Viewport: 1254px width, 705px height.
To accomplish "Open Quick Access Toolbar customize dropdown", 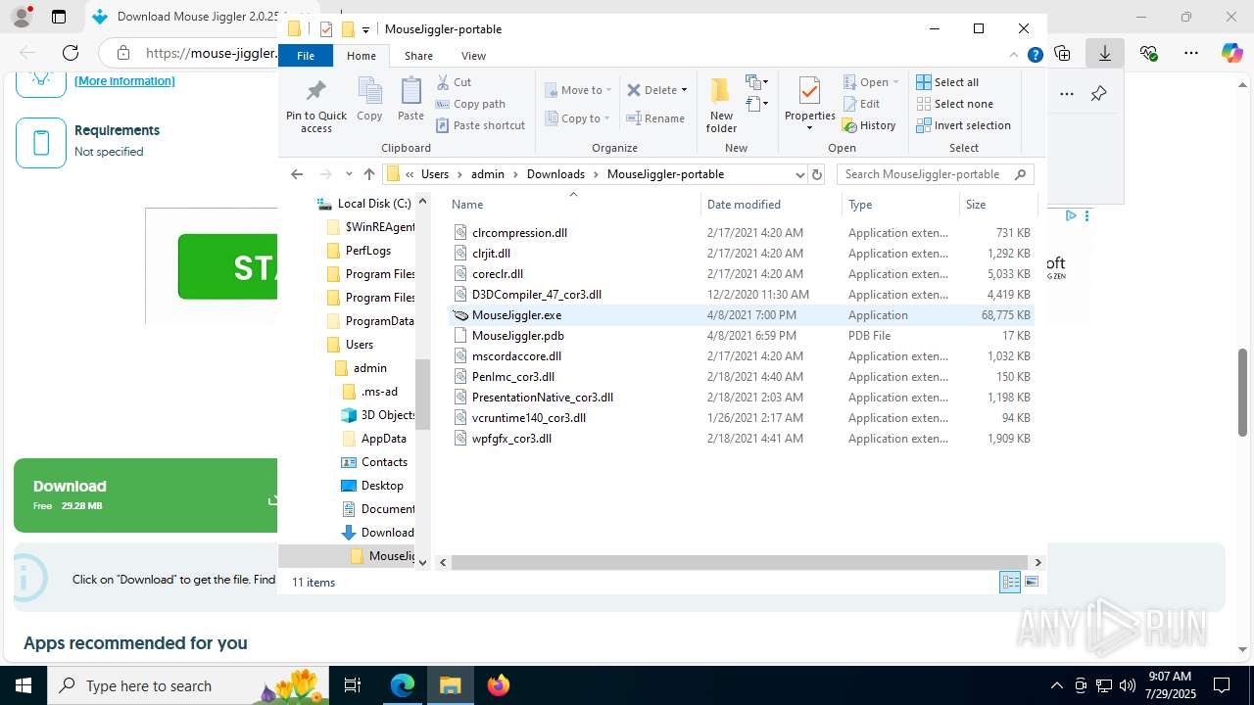I will [365, 29].
